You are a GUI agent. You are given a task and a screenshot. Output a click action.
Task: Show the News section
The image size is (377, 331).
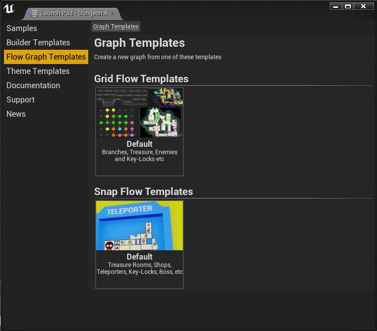point(16,114)
